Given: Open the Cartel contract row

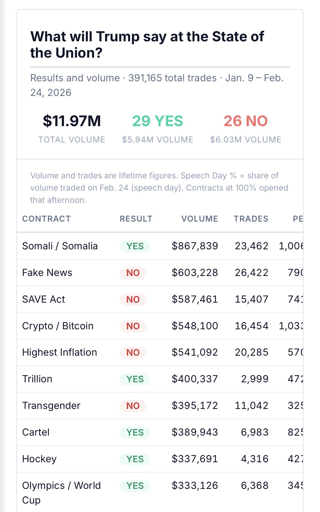Looking at the screenshot, I should [36, 432].
